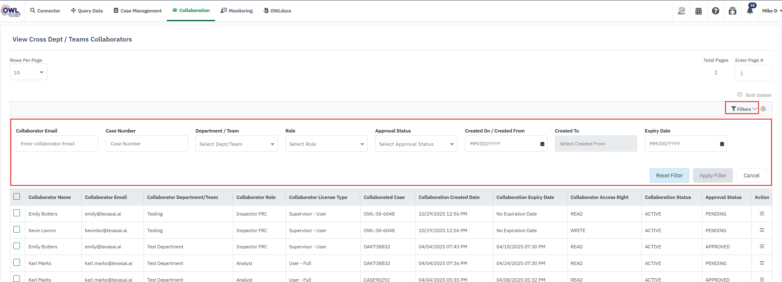Expand the Select Dept/Team dropdown

pos(236,144)
